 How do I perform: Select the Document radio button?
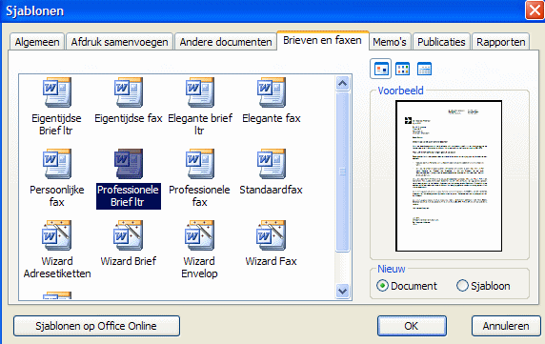[382, 286]
